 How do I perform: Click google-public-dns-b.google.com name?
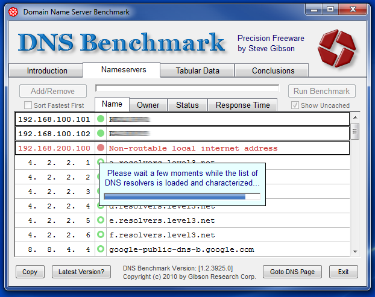181,249
